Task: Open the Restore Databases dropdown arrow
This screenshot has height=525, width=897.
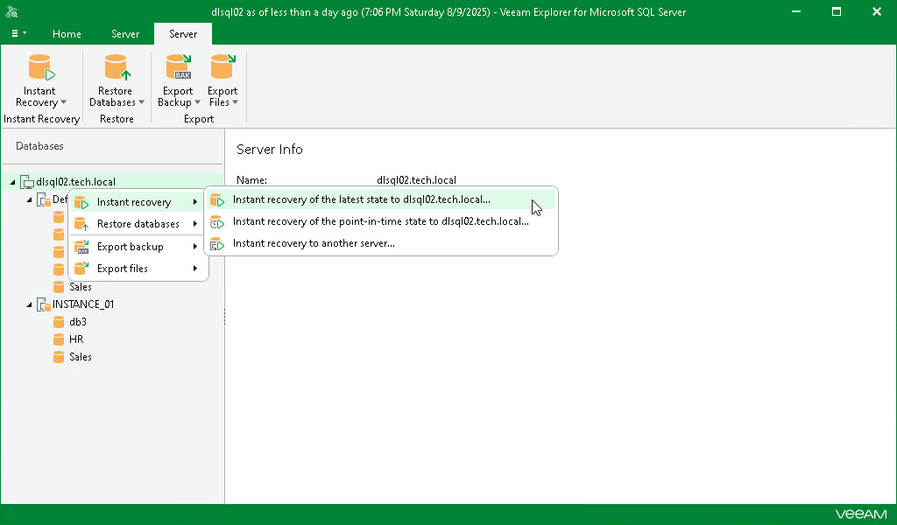Action: click(x=141, y=102)
